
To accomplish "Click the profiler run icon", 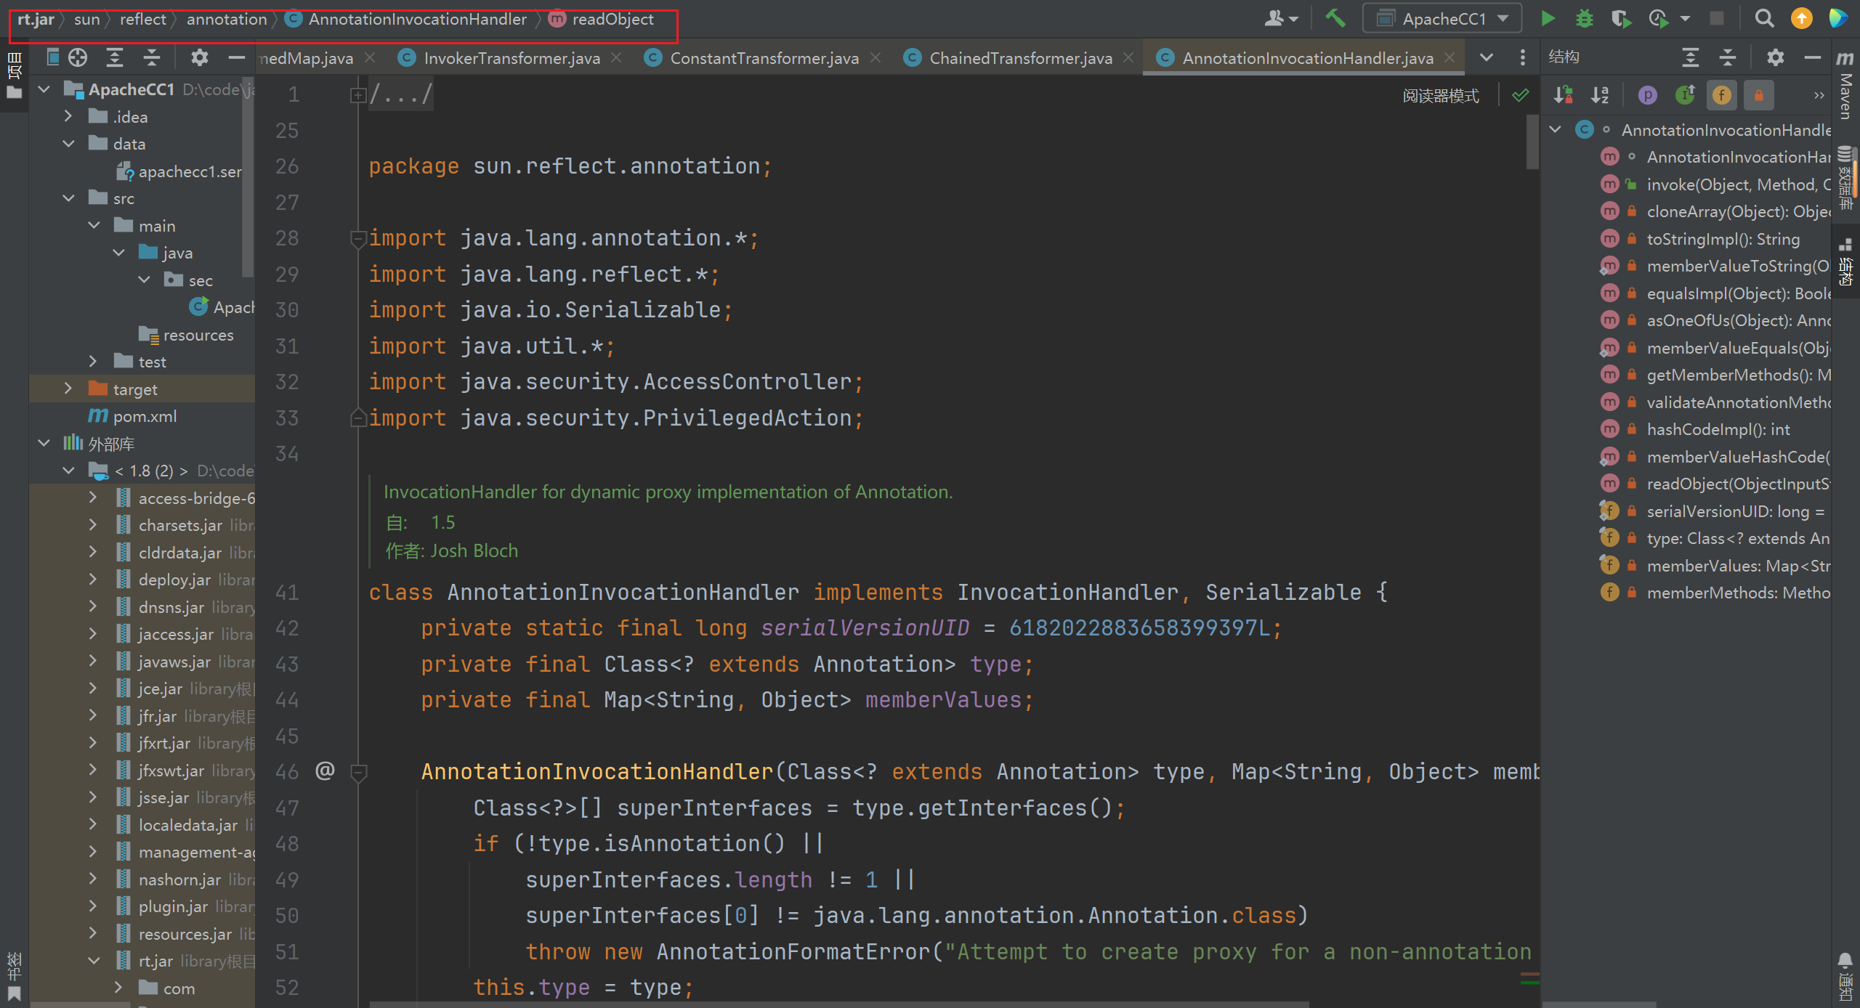I will (x=1659, y=19).
